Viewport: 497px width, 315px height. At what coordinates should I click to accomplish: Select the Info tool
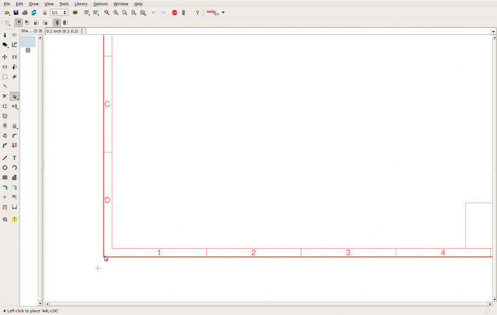(5, 35)
